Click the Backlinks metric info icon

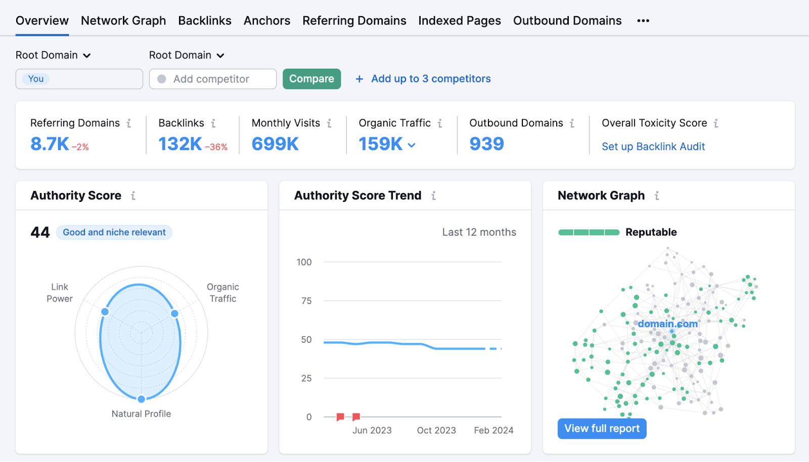coord(213,123)
